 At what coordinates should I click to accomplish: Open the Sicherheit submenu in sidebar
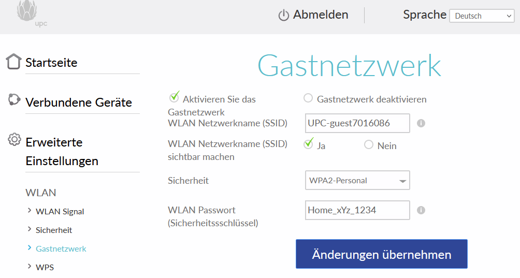click(x=54, y=230)
